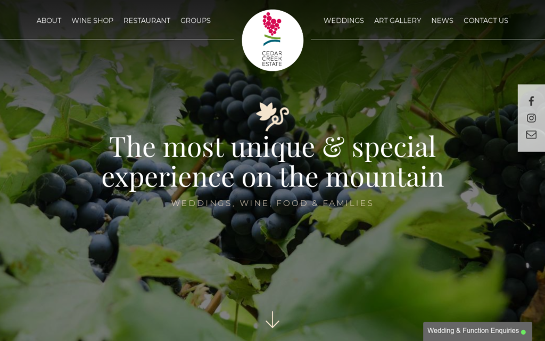Select Groups in the navigation

(x=195, y=21)
